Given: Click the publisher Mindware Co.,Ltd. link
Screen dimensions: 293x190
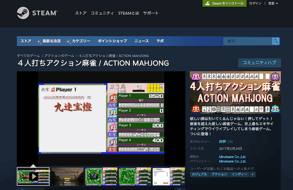Looking at the screenshot, I should tap(233, 161).
